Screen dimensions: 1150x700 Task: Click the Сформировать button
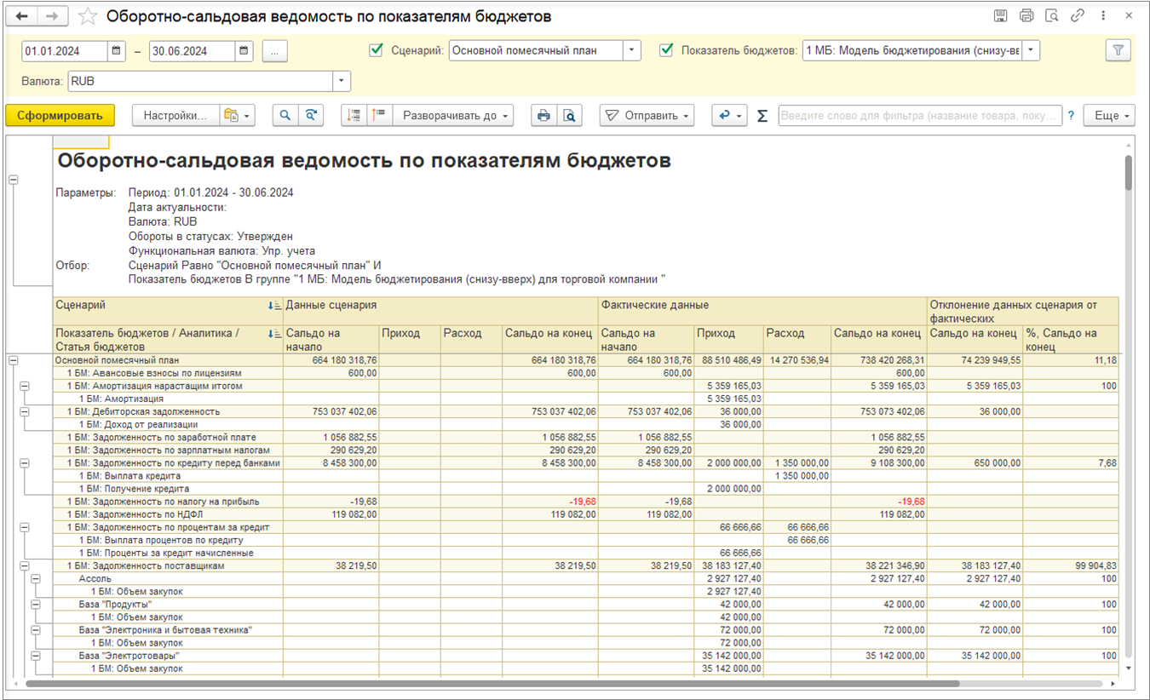[x=60, y=116]
